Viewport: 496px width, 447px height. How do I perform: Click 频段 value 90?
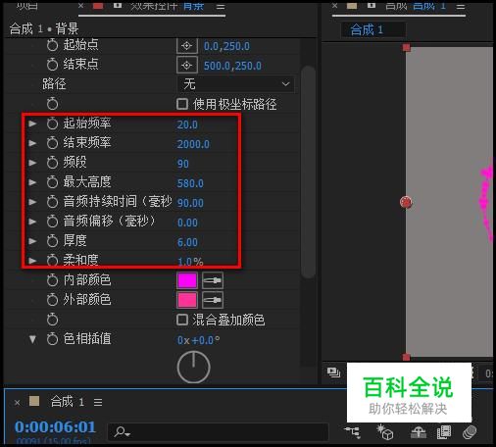[x=183, y=164]
